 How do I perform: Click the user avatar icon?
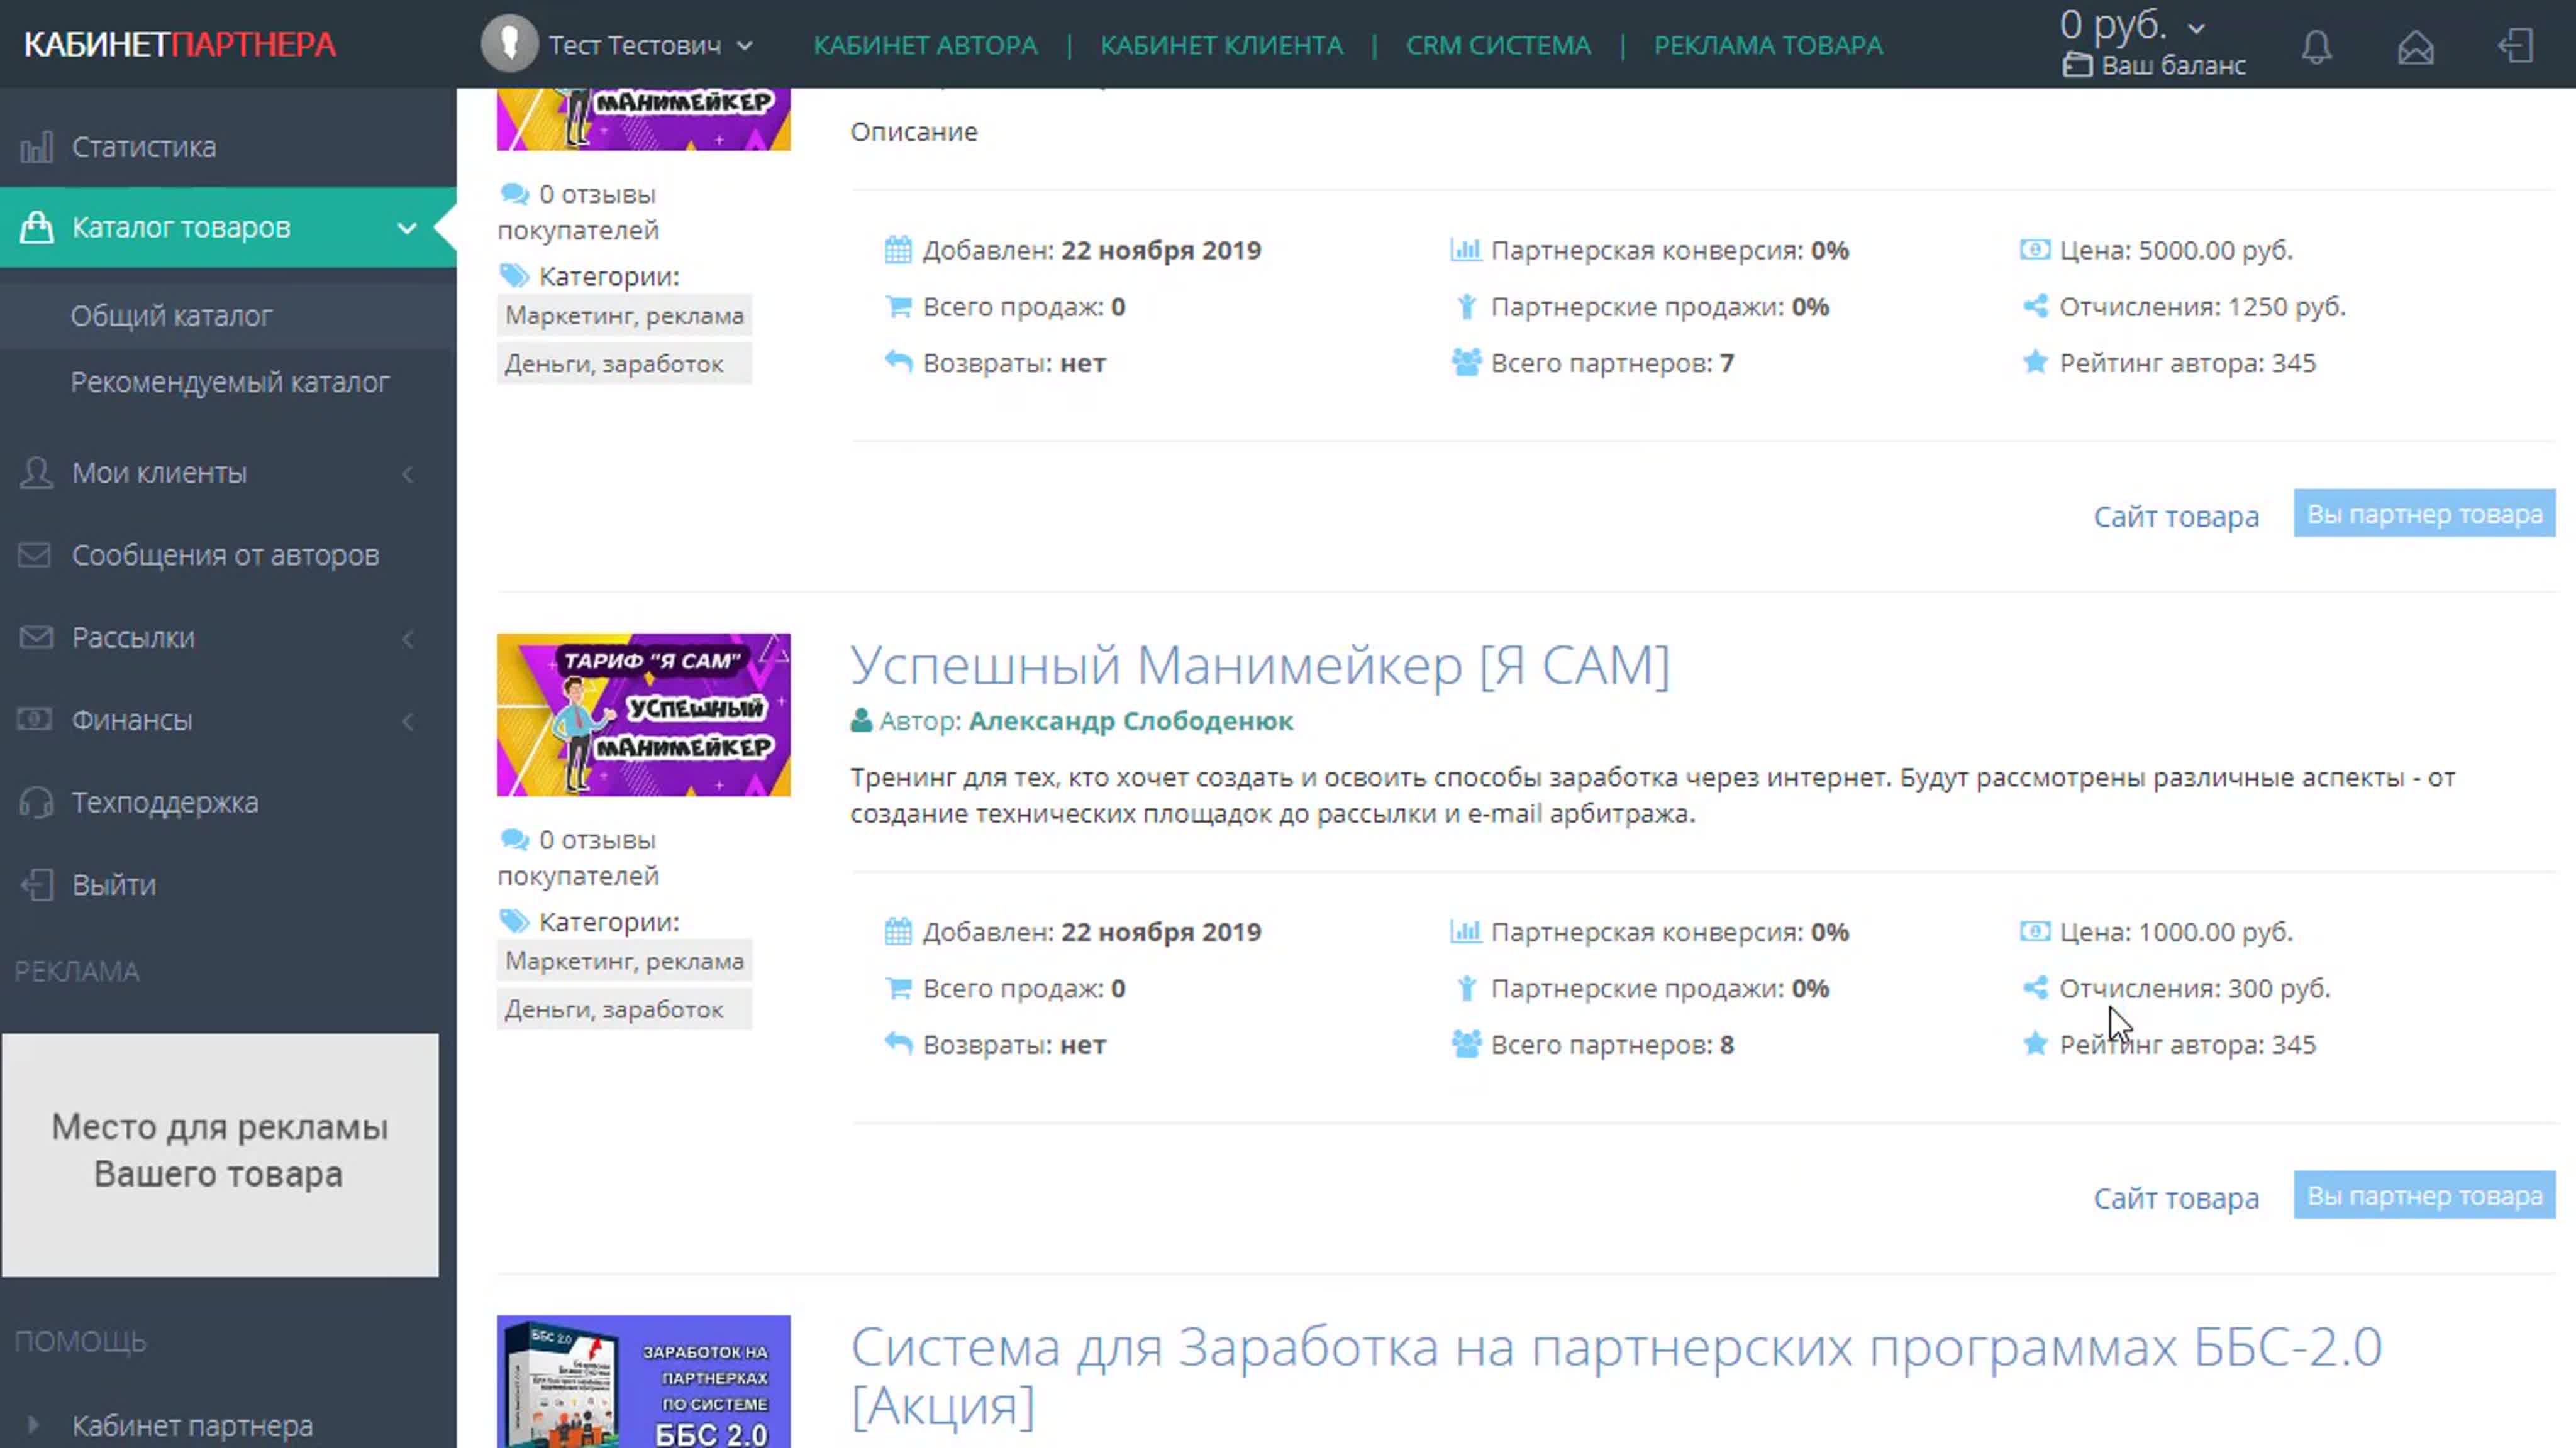(509, 44)
